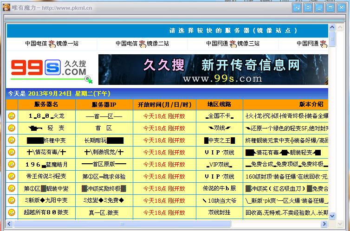Click the smiley icon beside 轻变 server
350x231 pixels.
tap(12, 128)
